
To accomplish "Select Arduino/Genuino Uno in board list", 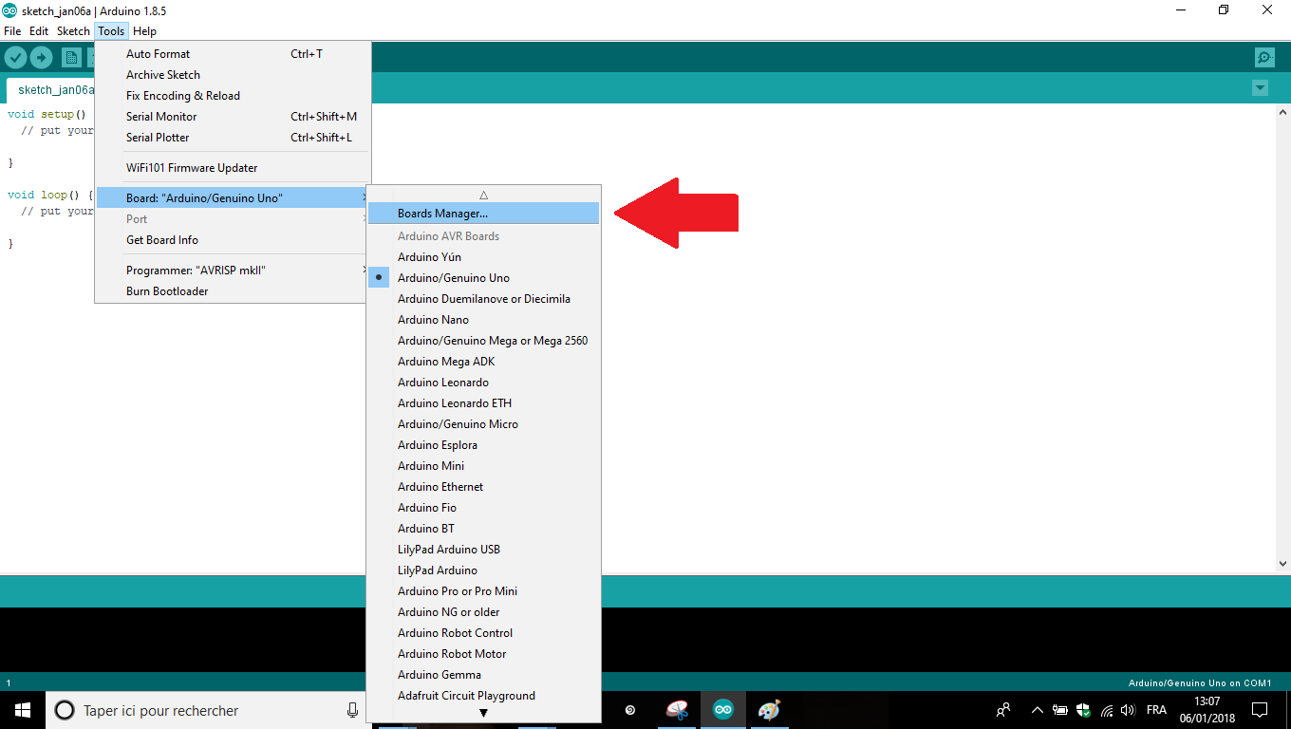I will coord(483,278).
